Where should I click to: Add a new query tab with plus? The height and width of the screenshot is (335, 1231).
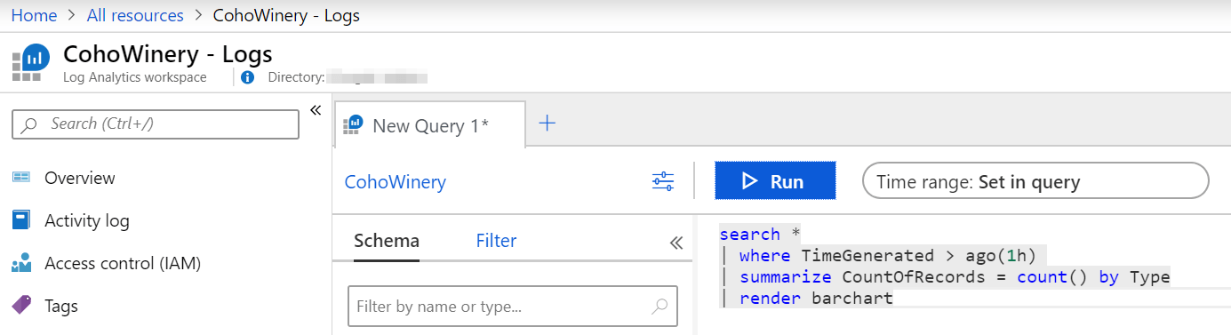548,124
